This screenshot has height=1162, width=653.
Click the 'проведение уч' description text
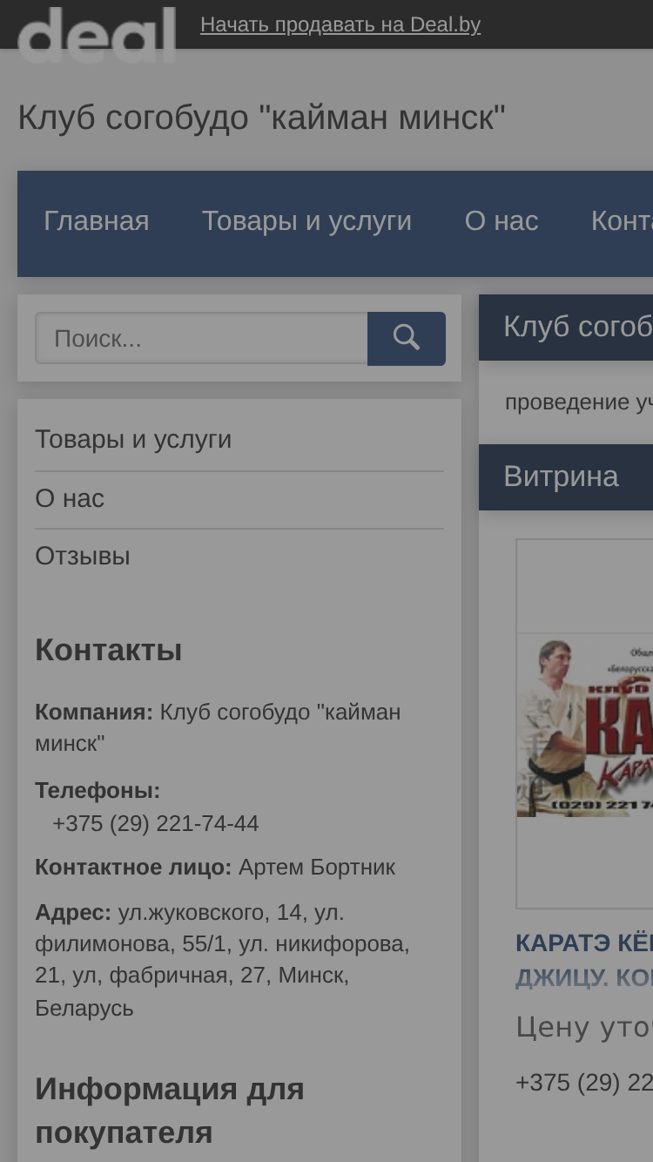point(579,402)
